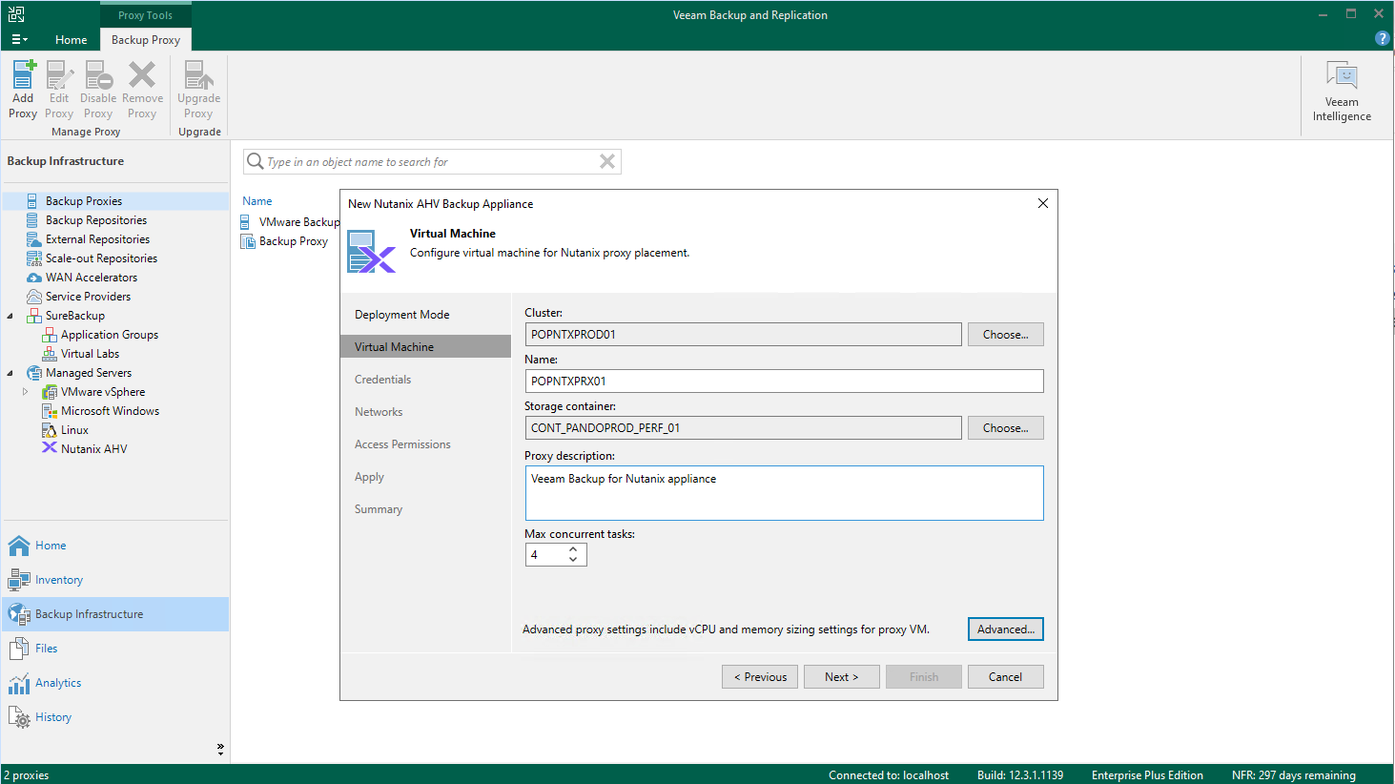Click the Disable Proxy ribbon icon
The height and width of the screenshot is (784, 1395).
[x=98, y=90]
